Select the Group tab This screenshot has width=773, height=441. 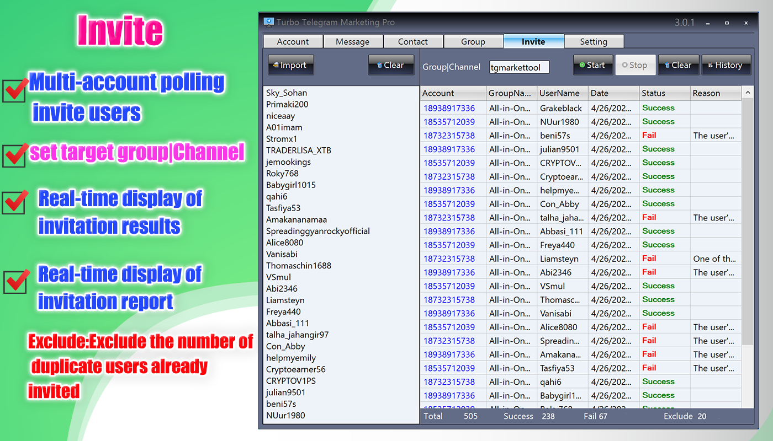[473, 41]
